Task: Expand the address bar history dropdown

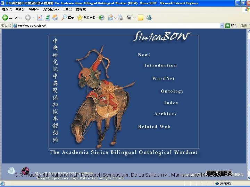Action: coord(222,25)
